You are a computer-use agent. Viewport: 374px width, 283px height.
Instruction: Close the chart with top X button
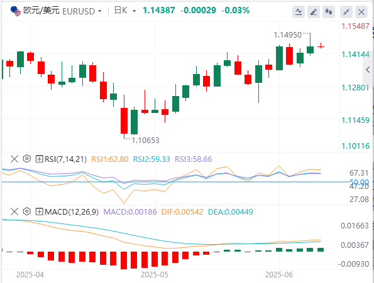coord(361,12)
